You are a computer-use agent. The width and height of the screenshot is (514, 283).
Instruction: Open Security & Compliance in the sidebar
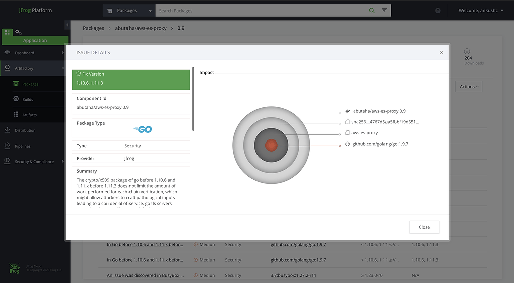[x=34, y=162]
